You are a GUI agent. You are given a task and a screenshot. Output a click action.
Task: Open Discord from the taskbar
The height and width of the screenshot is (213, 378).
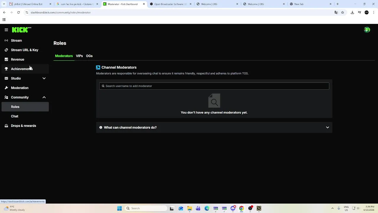coord(233,208)
